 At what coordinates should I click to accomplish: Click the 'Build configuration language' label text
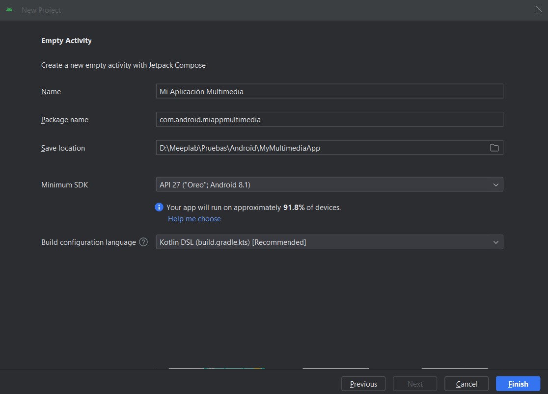(88, 242)
